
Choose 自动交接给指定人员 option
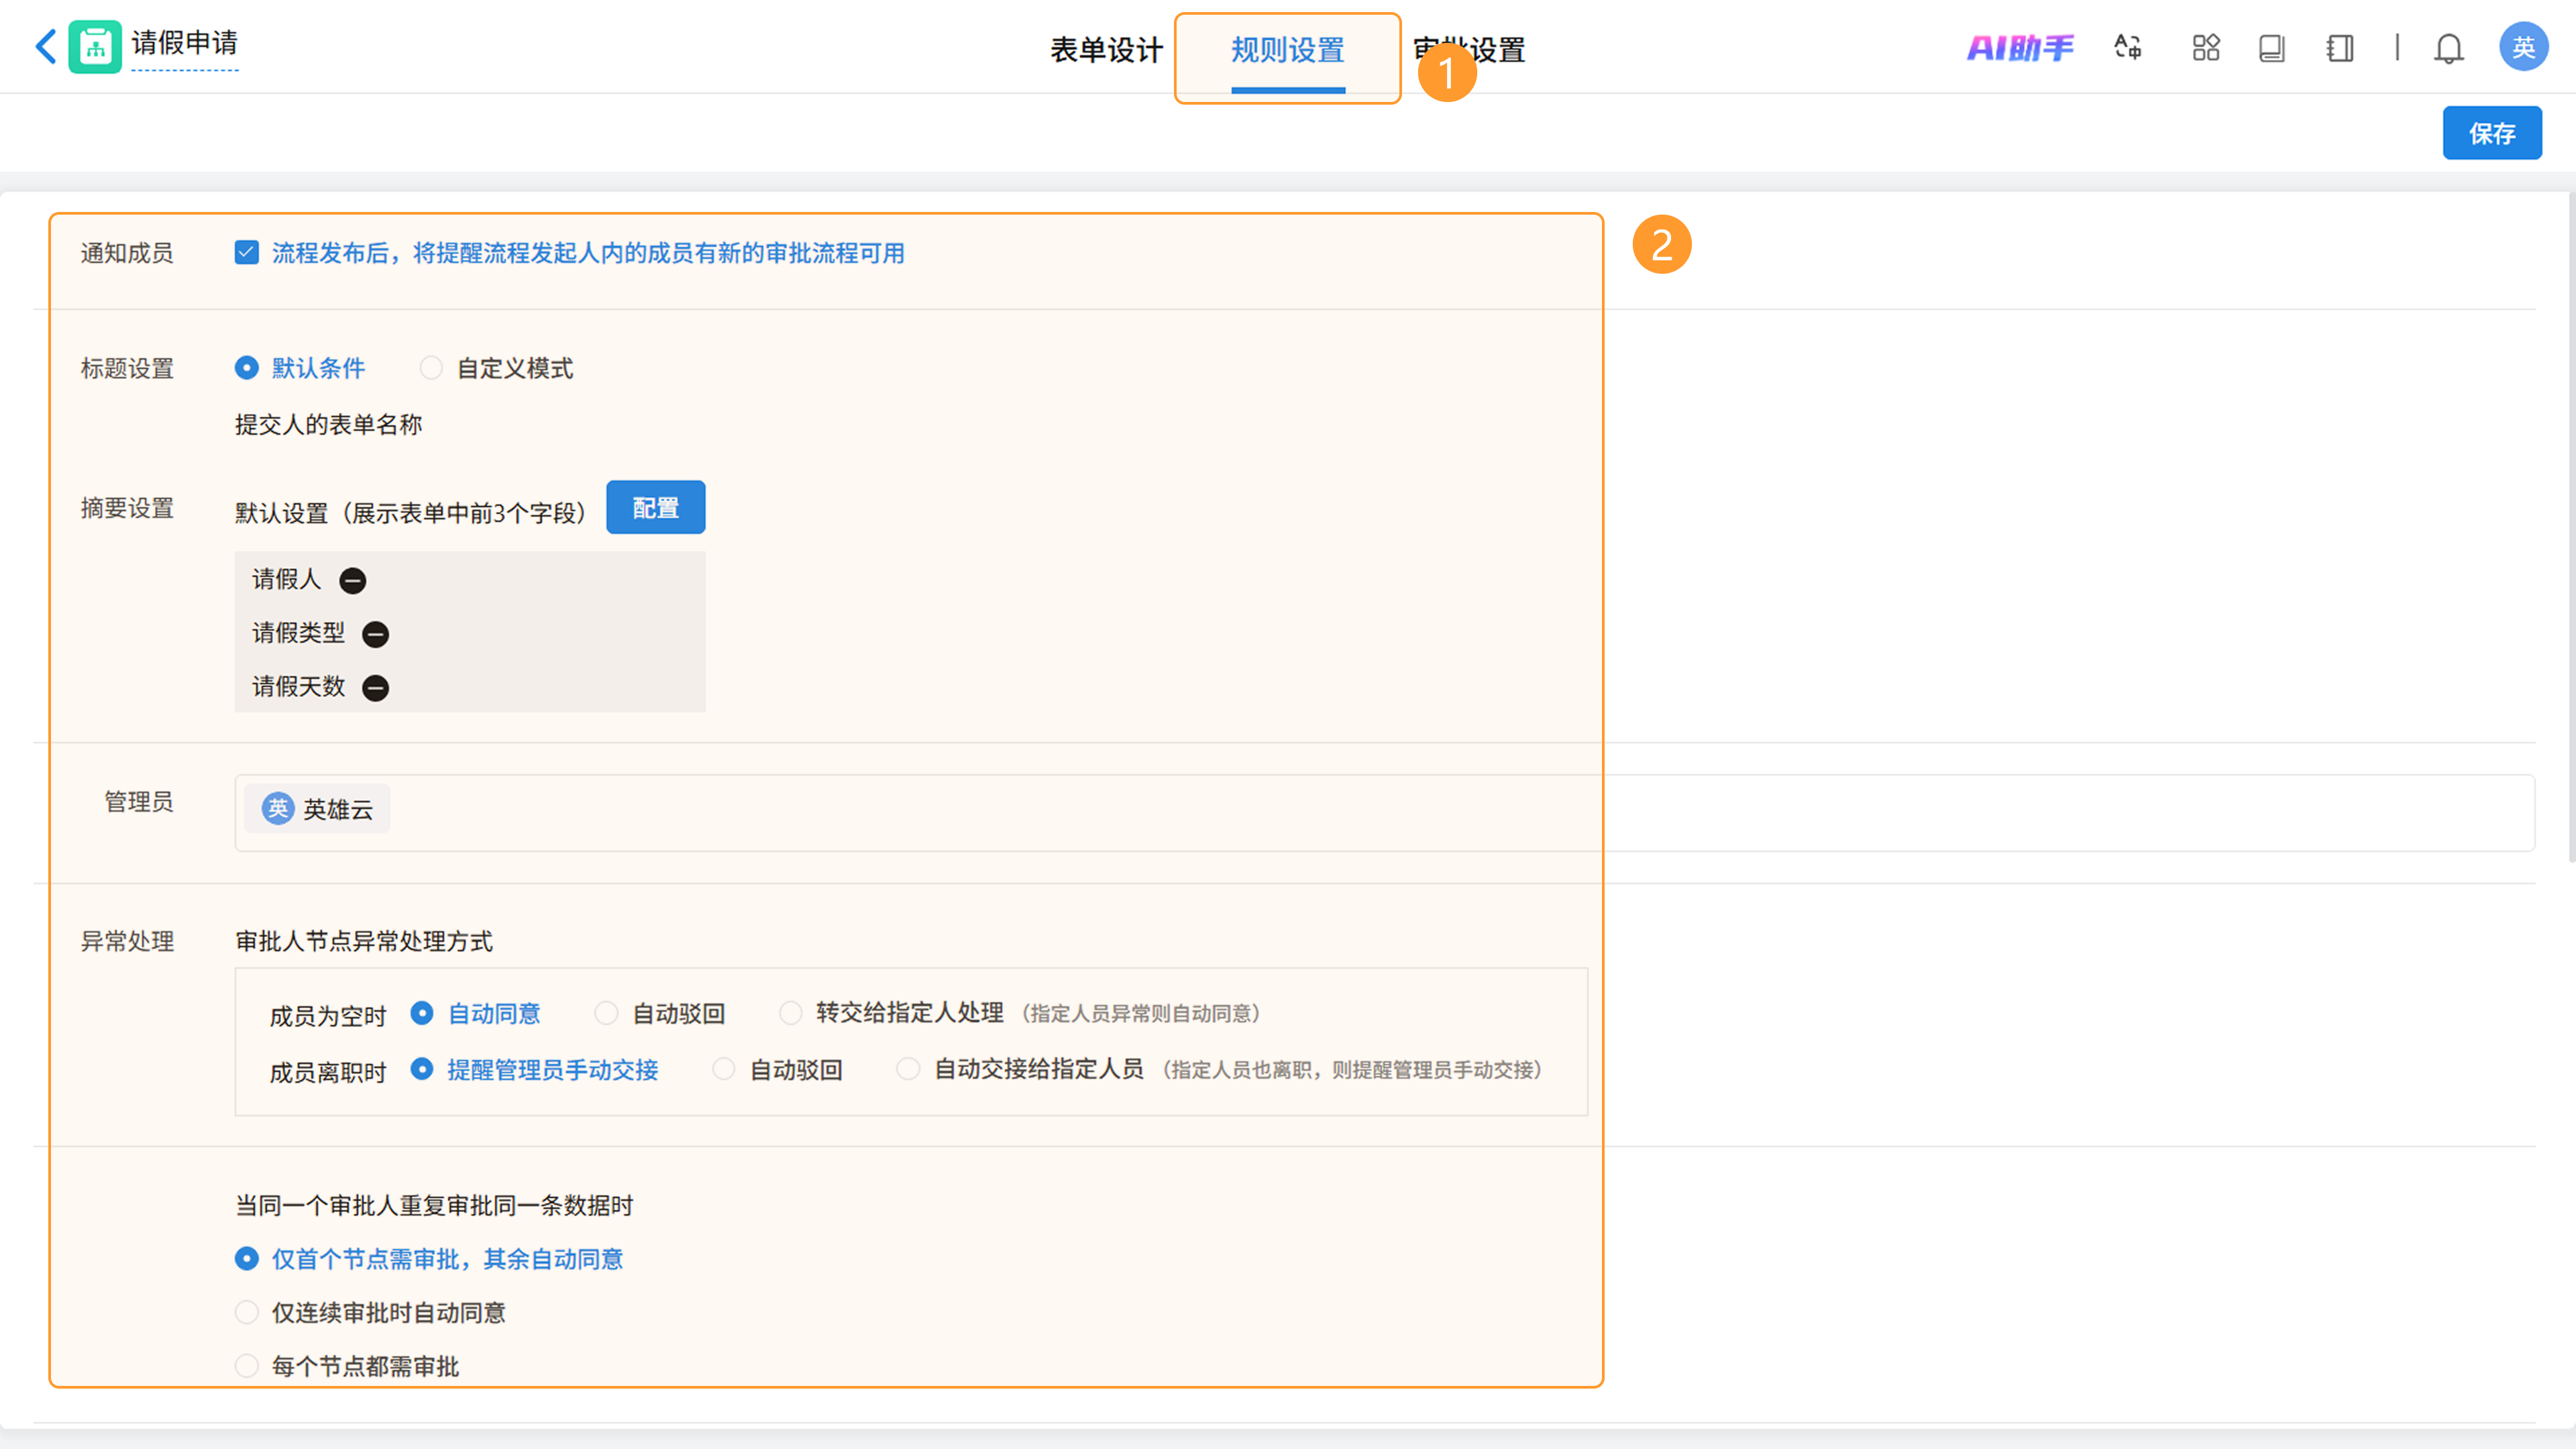(x=908, y=1069)
